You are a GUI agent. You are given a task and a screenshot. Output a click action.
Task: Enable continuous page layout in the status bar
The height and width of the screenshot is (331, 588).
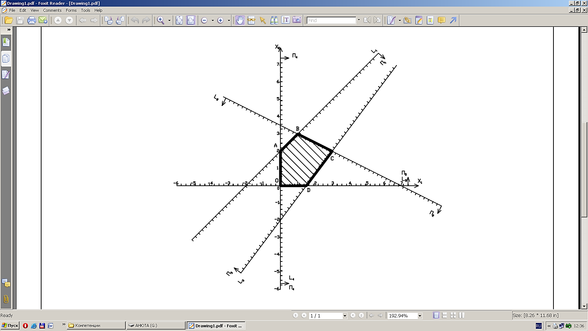pos(445,316)
